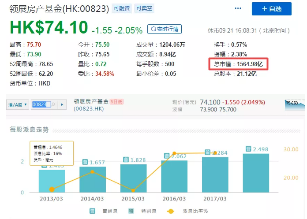This screenshot has height=219, width=307.
Task: Click the search magnifier icon
Action: (53, 104)
